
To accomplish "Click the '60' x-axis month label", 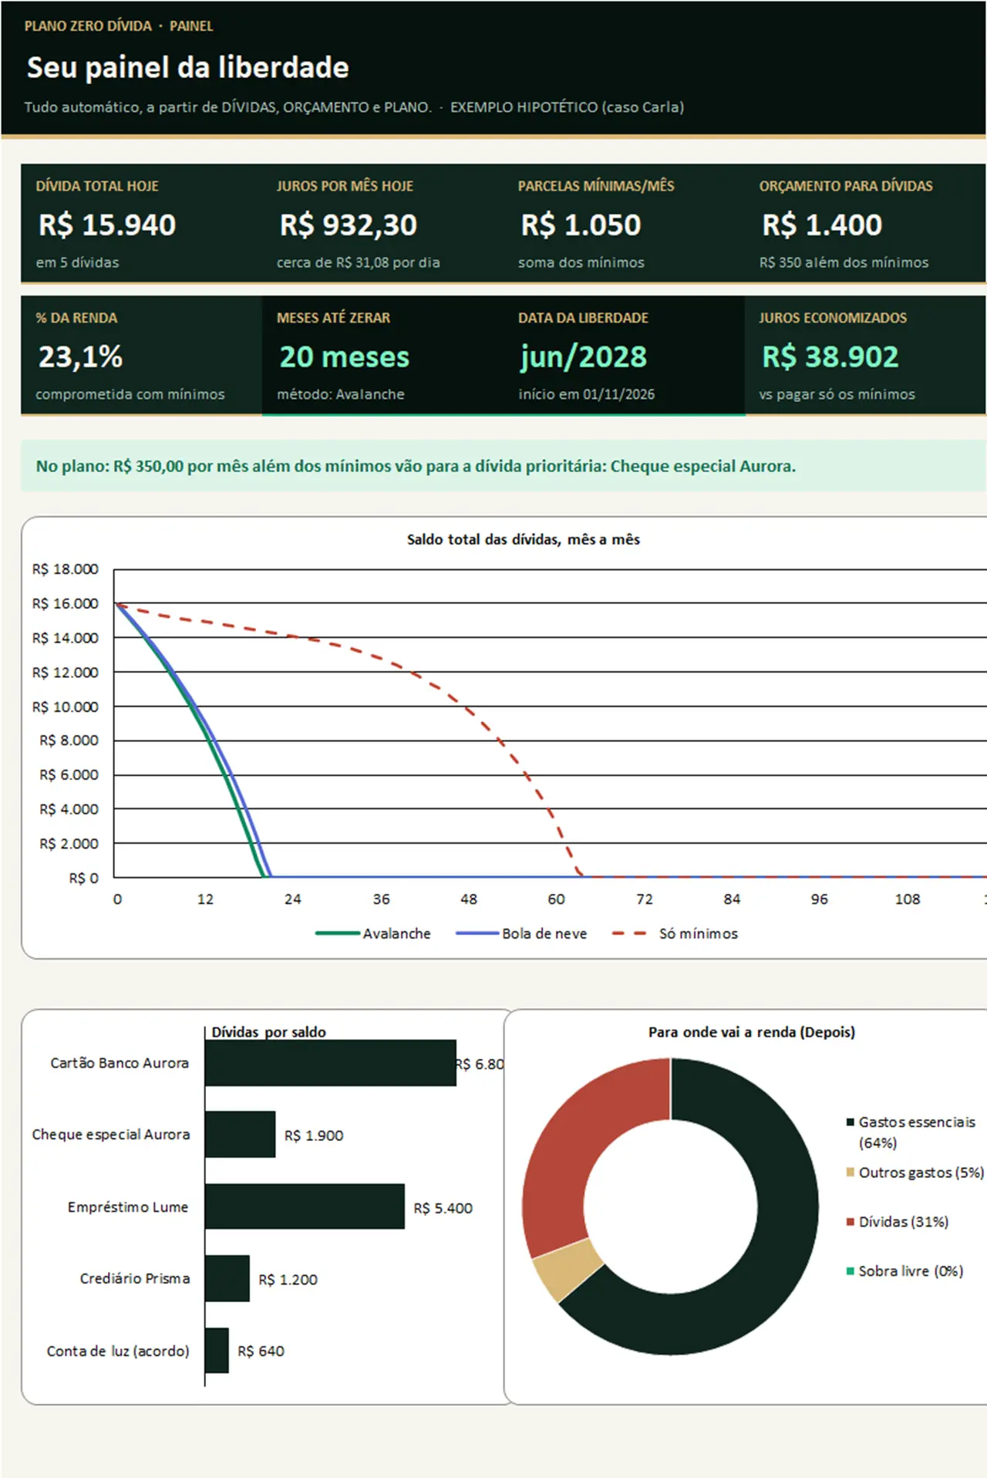I will (x=556, y=899).
